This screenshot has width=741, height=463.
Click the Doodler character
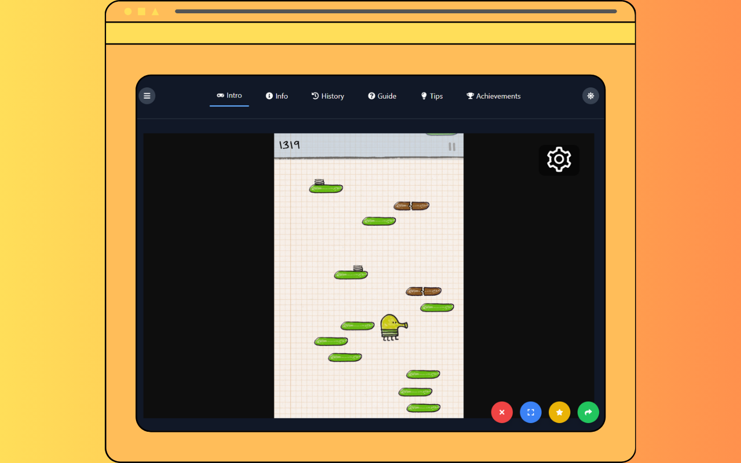[x=394, y=327]
